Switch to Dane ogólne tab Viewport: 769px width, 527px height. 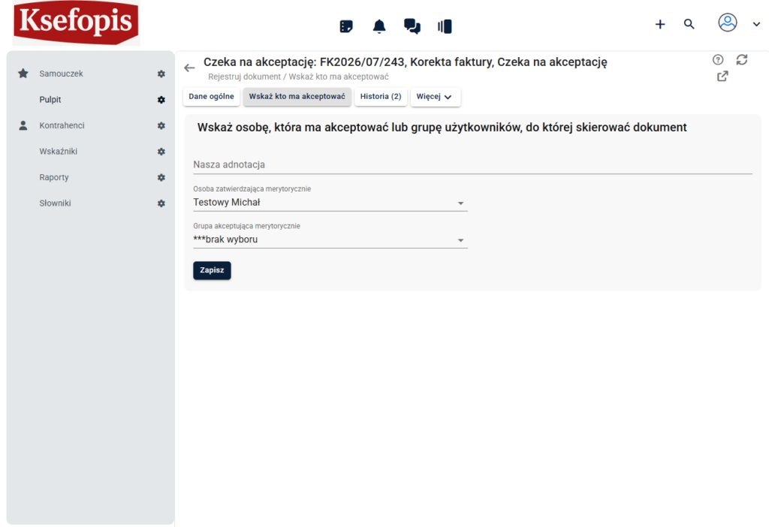(x=212, y=97)
